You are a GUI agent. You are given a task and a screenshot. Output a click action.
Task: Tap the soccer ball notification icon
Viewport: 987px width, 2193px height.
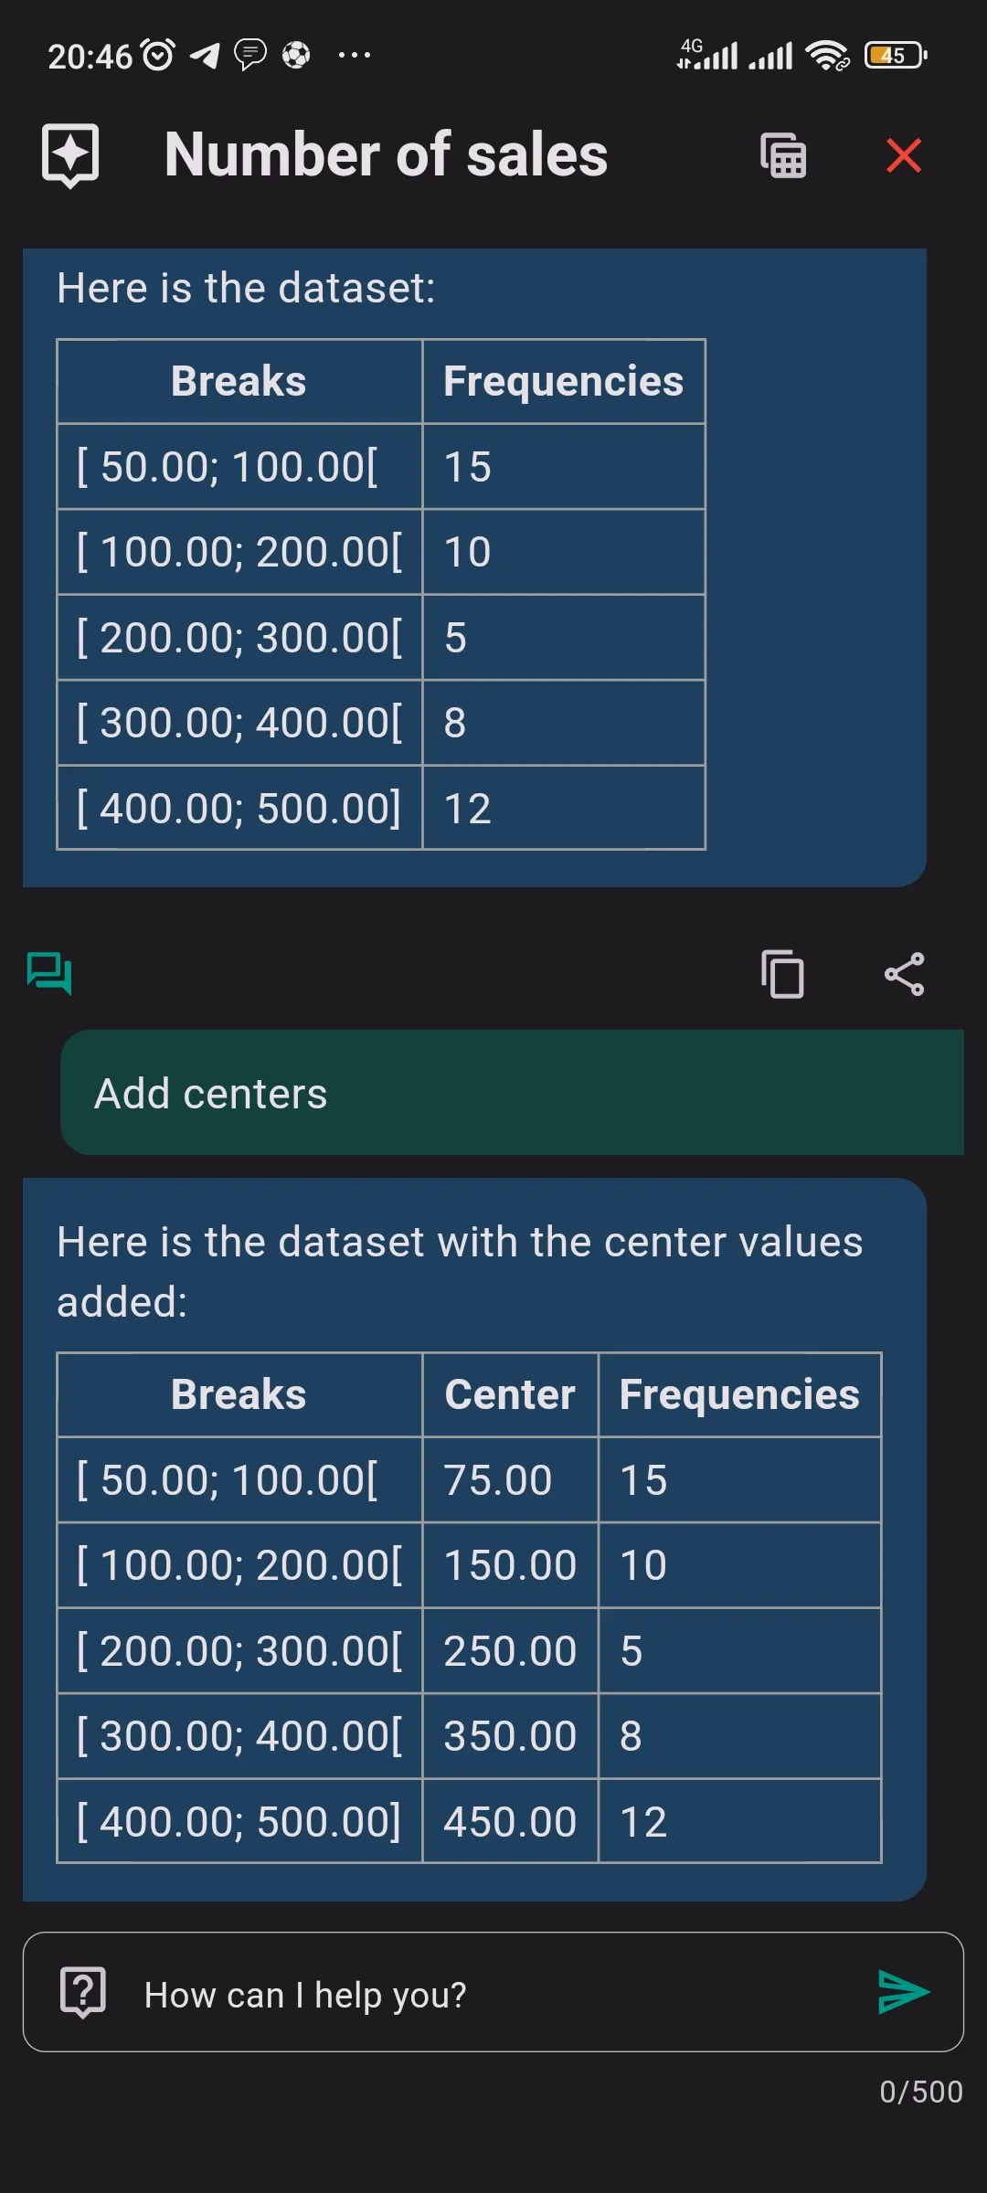point(295,55)
